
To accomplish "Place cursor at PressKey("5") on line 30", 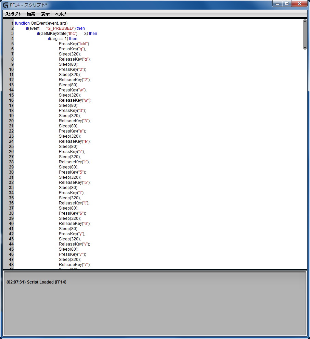I will (72, 172).
